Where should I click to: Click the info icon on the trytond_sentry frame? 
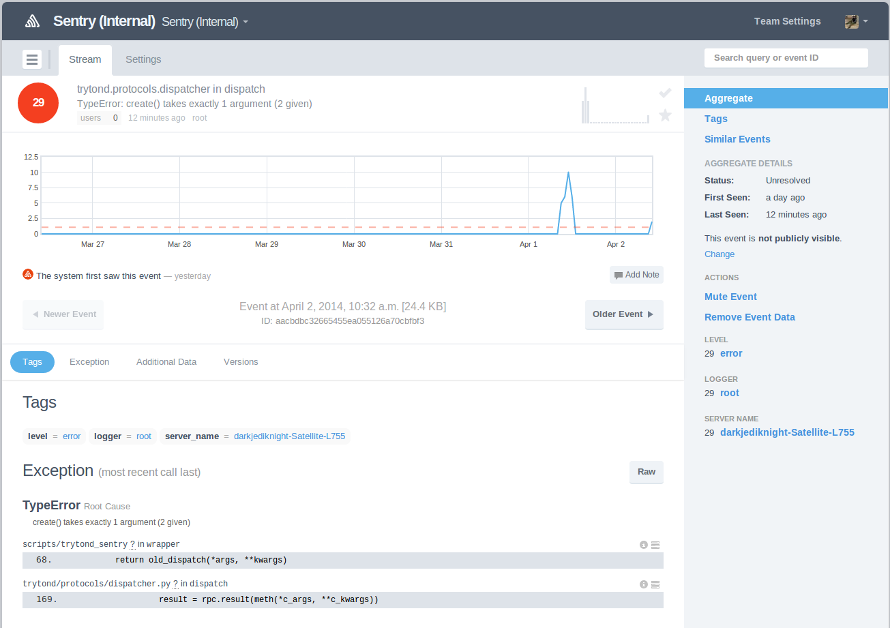pyautogui.click(x=642, y=544)
